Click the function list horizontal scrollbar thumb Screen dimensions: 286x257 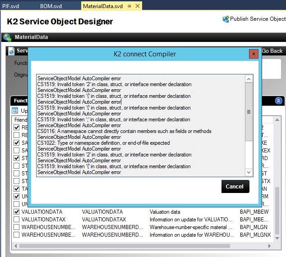coord(125,246)
